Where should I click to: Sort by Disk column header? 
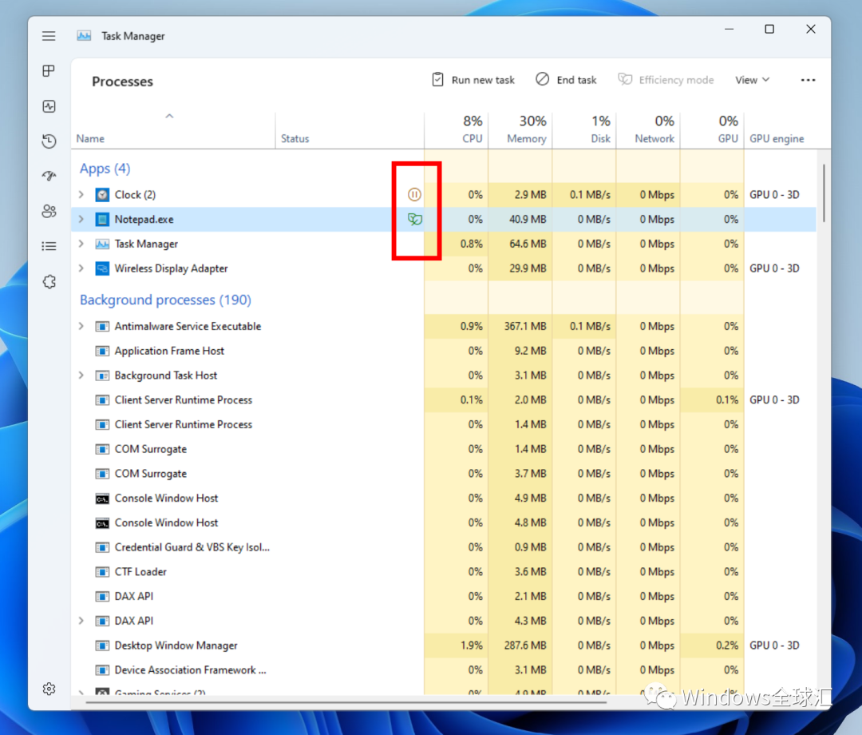tap(584, 131)
